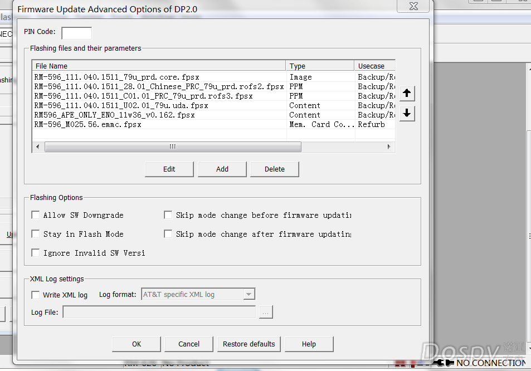The height and width of the screenshot is (371, 531).
Task: Toggle Stay in Flash Mode checkbox
Action: coord(36,234)
